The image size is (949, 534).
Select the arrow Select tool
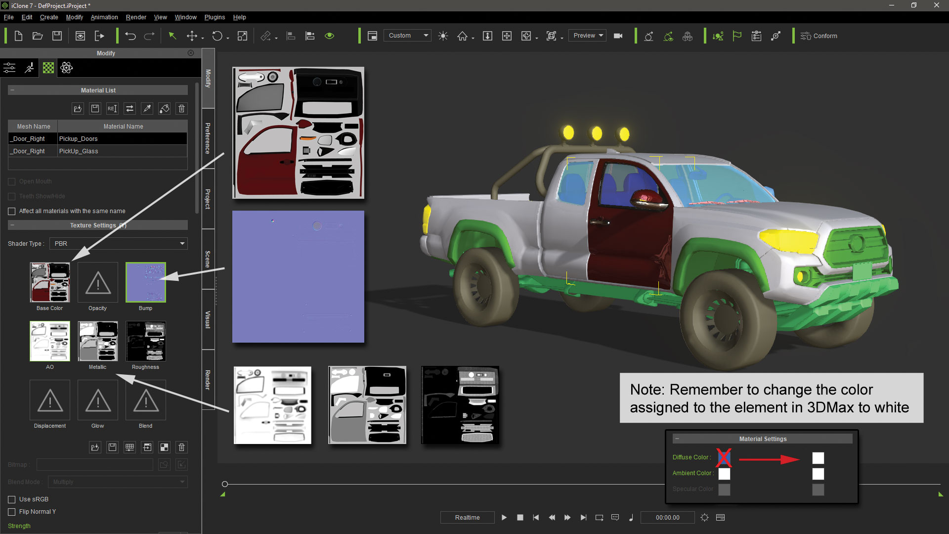173,36
